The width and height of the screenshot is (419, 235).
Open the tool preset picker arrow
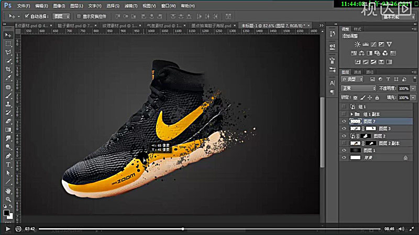(19, 17)
